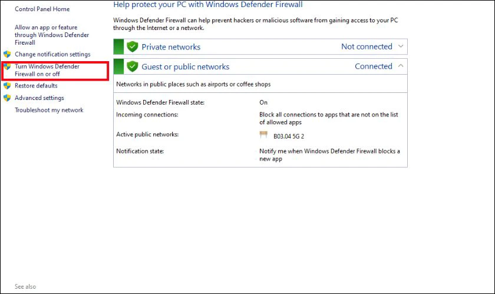This screenshot has height=294, width=495.
Task: Click Active public networks label
Action: click(x=147, y=135)
